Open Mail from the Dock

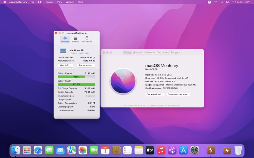[x=60, y=150]
